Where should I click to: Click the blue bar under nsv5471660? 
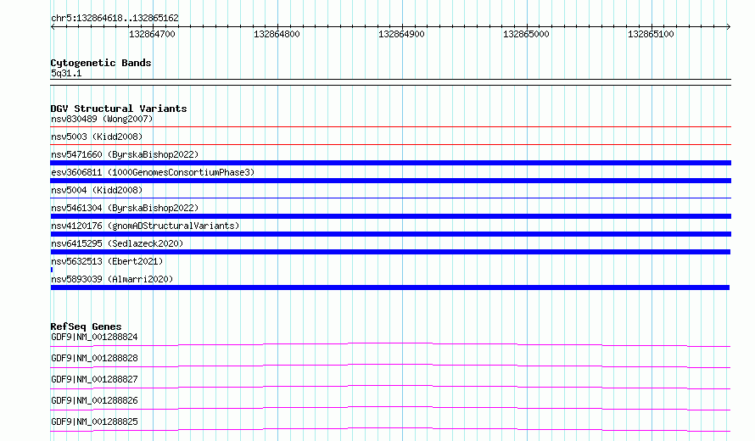coord(390,163)
